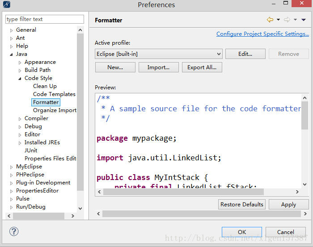The height and width of the screenshot is (247, 313).
Task: Click Configure Project Specific Settings link
Action: point(262,34)
